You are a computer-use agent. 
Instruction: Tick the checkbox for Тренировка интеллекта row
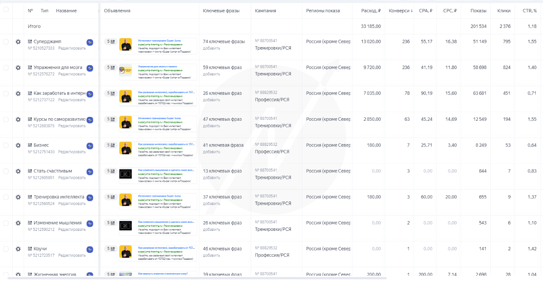pyautogui.click(x=6, y=197)
